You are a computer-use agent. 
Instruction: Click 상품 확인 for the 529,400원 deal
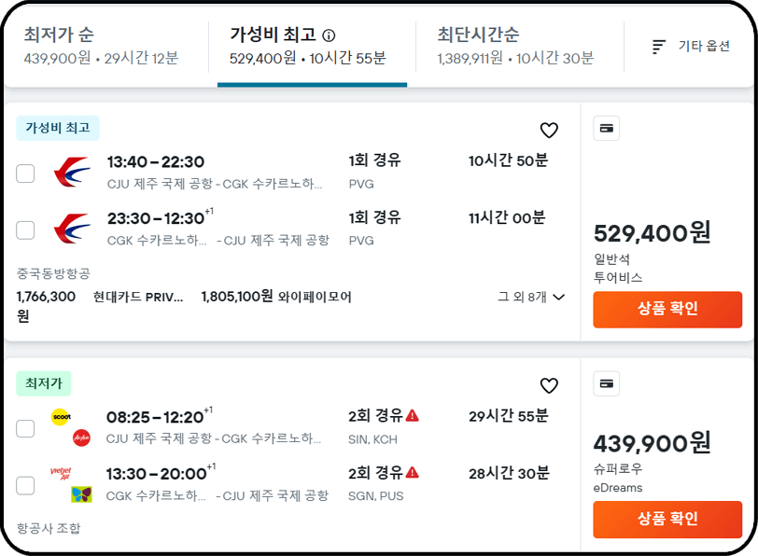pyautogui.click(x=667, y=310)
